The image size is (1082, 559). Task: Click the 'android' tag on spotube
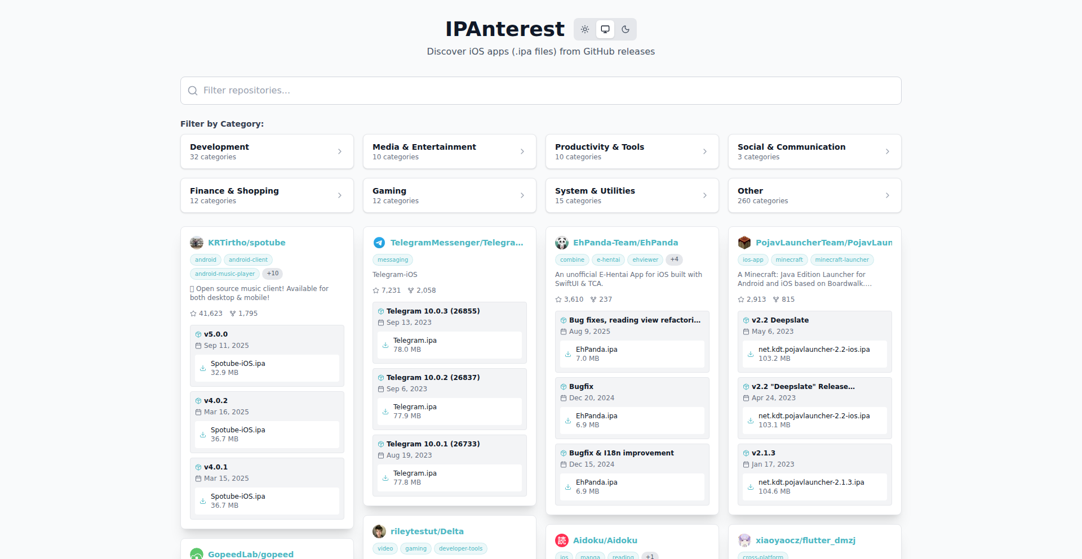[206, 260]
